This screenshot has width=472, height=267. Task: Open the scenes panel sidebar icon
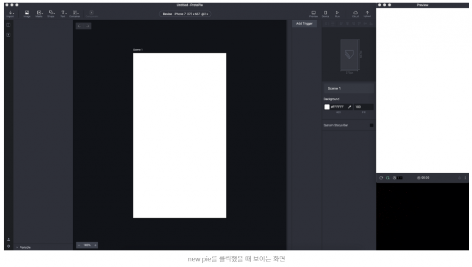(8, 35)
